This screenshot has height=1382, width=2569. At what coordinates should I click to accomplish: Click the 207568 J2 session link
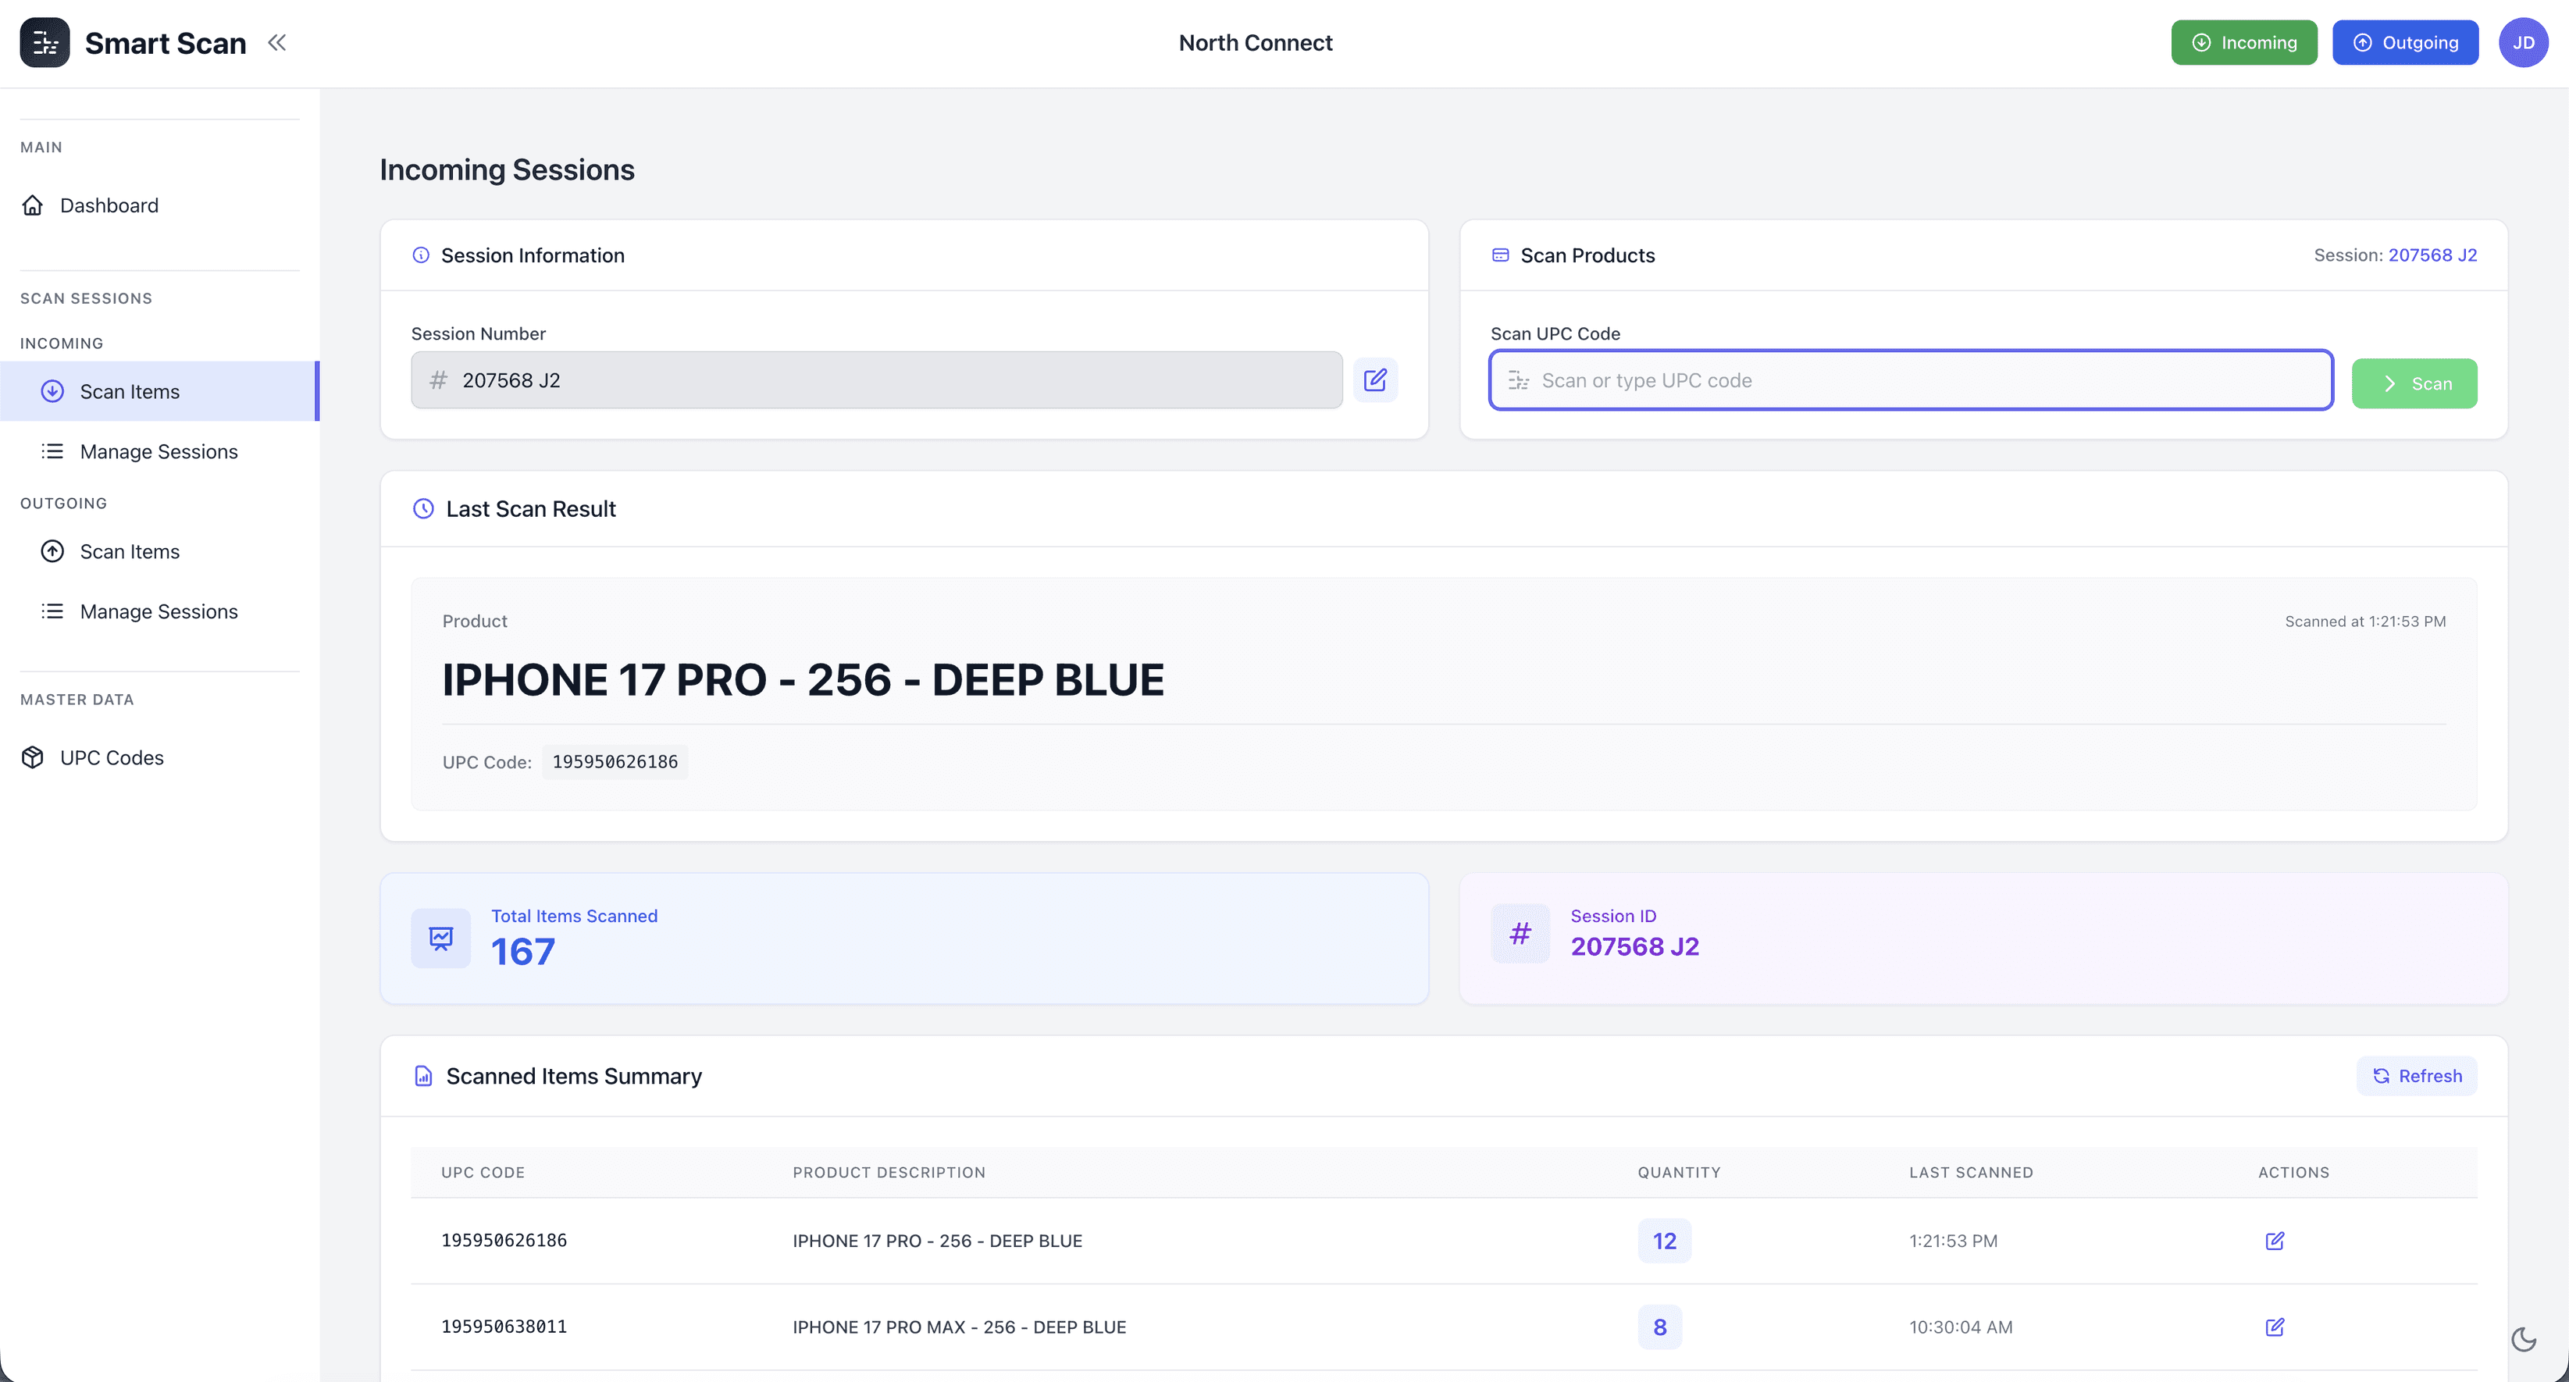(x=2432, y=255)
